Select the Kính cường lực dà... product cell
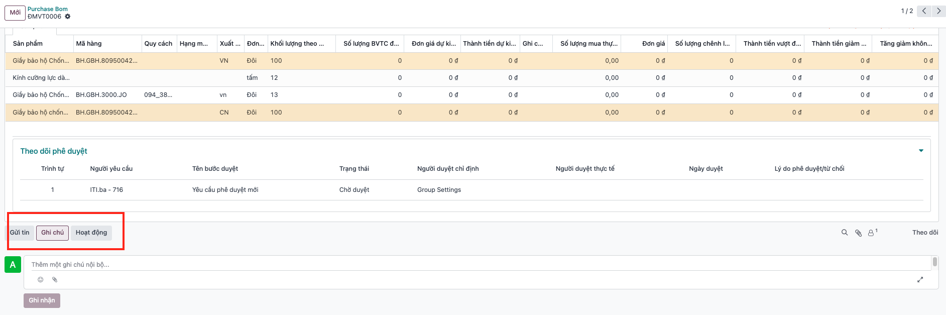The height and width of the screenshot is (315, 946). 41,78
